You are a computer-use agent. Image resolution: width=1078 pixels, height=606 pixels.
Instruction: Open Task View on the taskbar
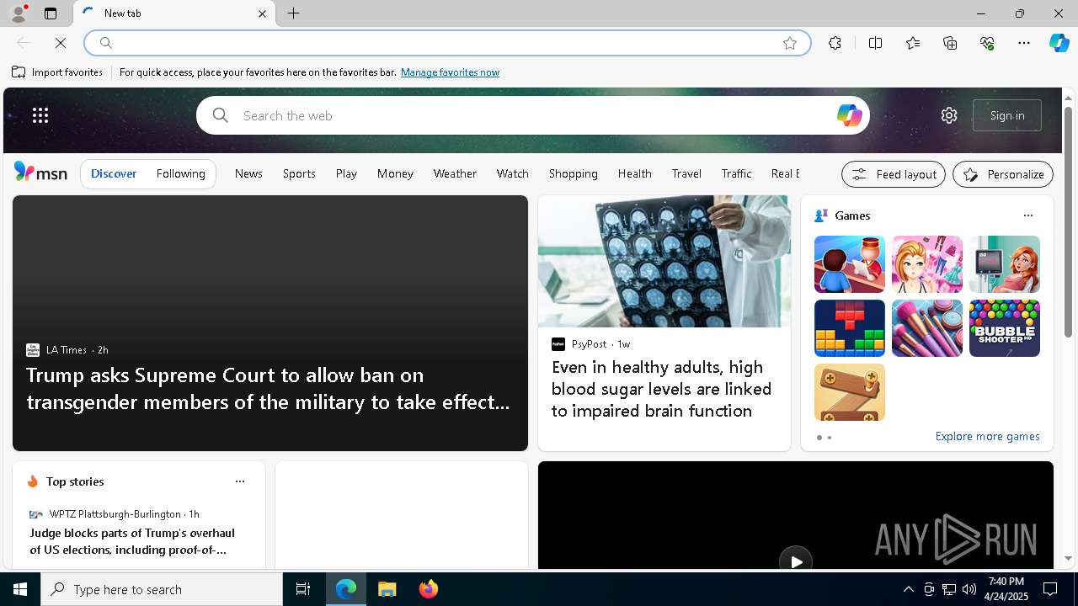[x=303, y=589]
